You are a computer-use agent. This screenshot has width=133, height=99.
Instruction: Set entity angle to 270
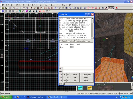tap(64, 80)
